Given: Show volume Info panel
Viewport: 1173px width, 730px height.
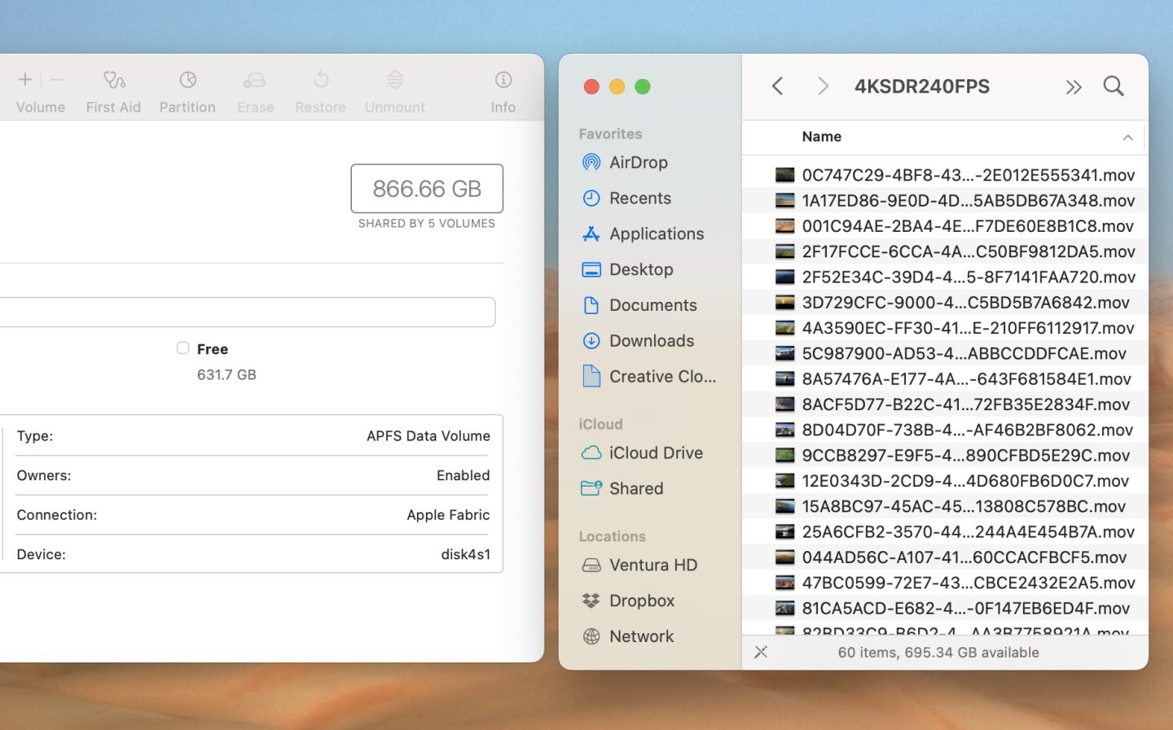Looking at the screenshot, I should (503, 81).
